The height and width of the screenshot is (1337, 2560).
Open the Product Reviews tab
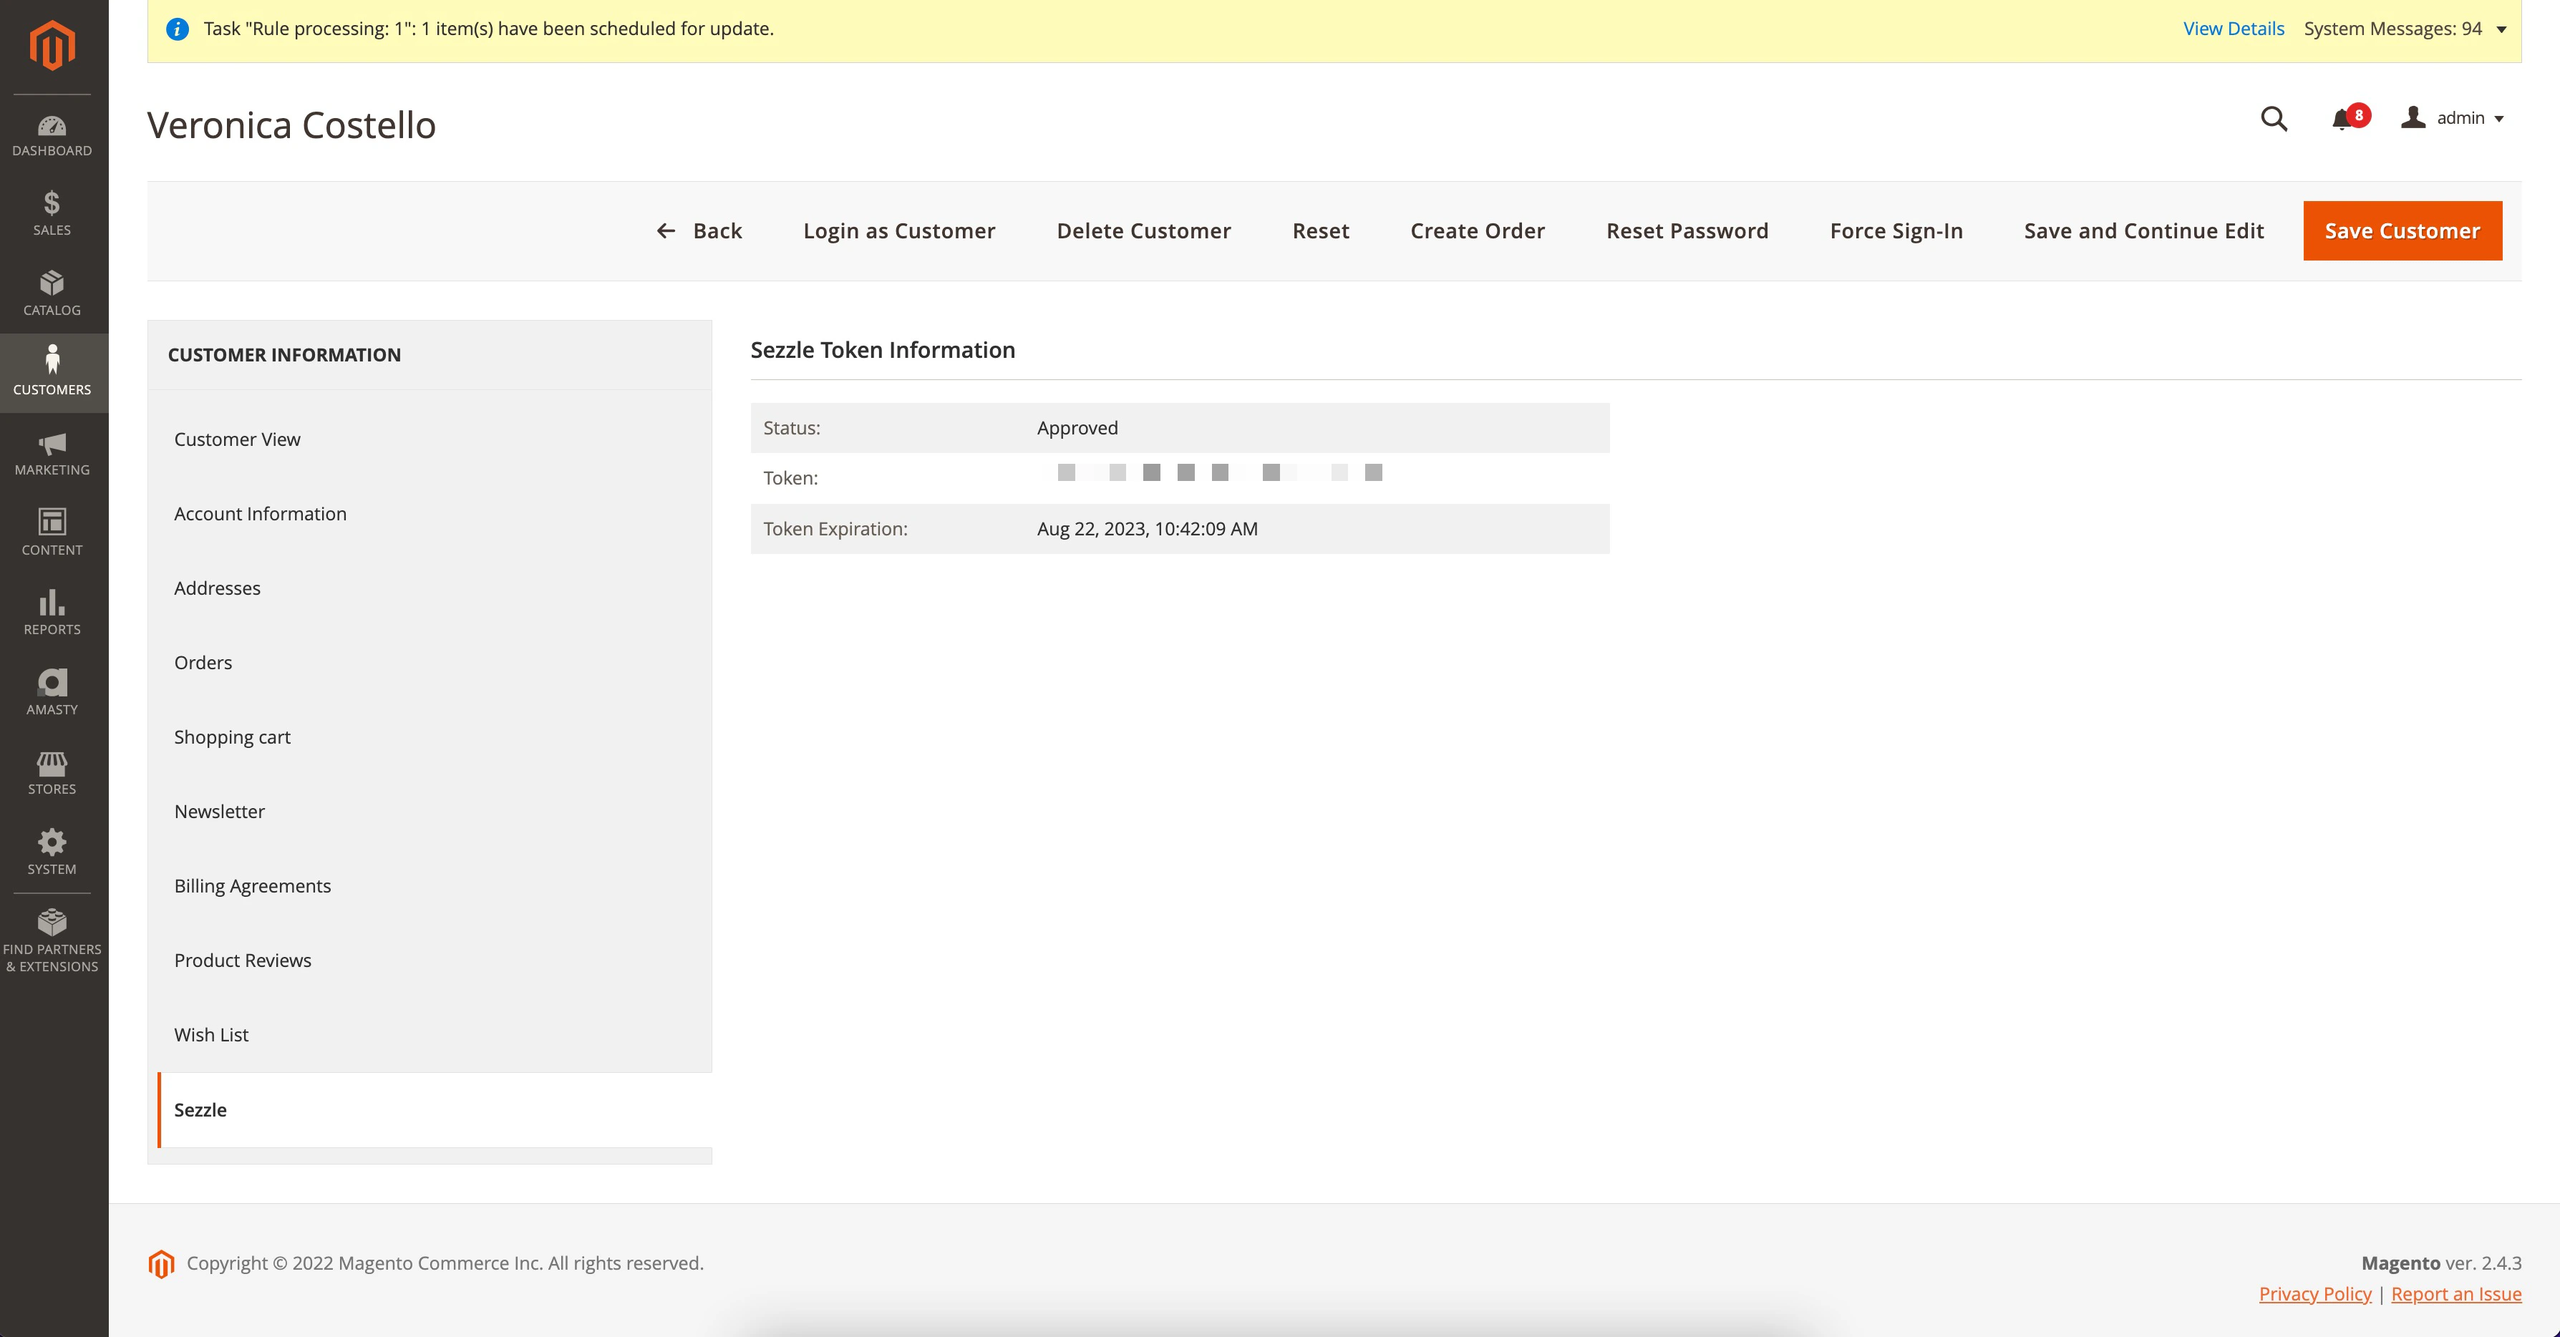click(x=435, y=961)
